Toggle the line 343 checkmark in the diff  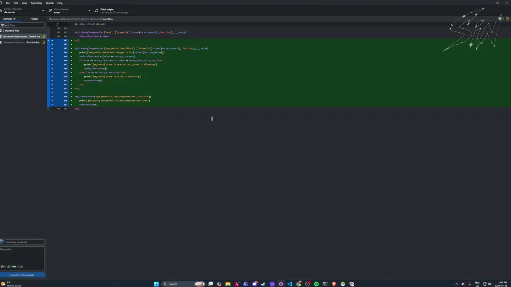point(52,48)
